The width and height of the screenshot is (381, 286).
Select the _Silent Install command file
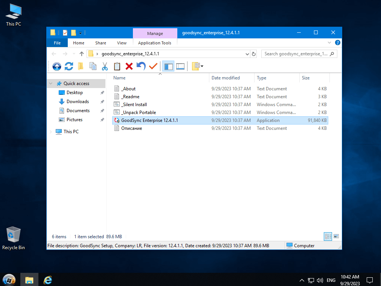[220, 104]
